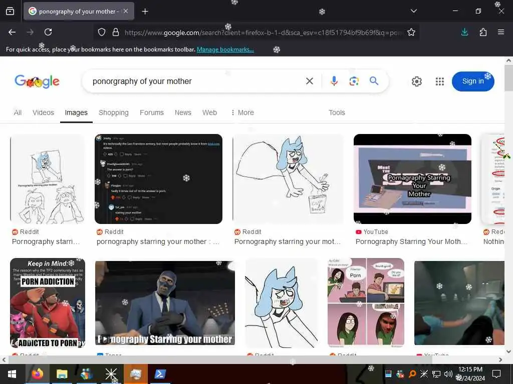This screenshot has height=384, width=513.
Task: Switch to the Forums tab
Action: 151,112
